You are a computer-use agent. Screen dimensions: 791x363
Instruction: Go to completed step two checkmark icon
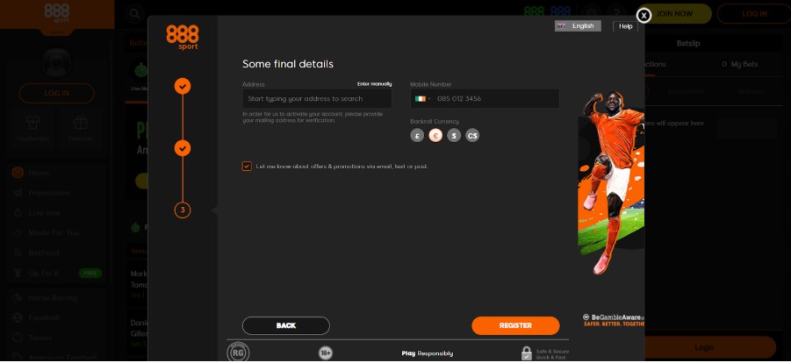pos(183,148)
